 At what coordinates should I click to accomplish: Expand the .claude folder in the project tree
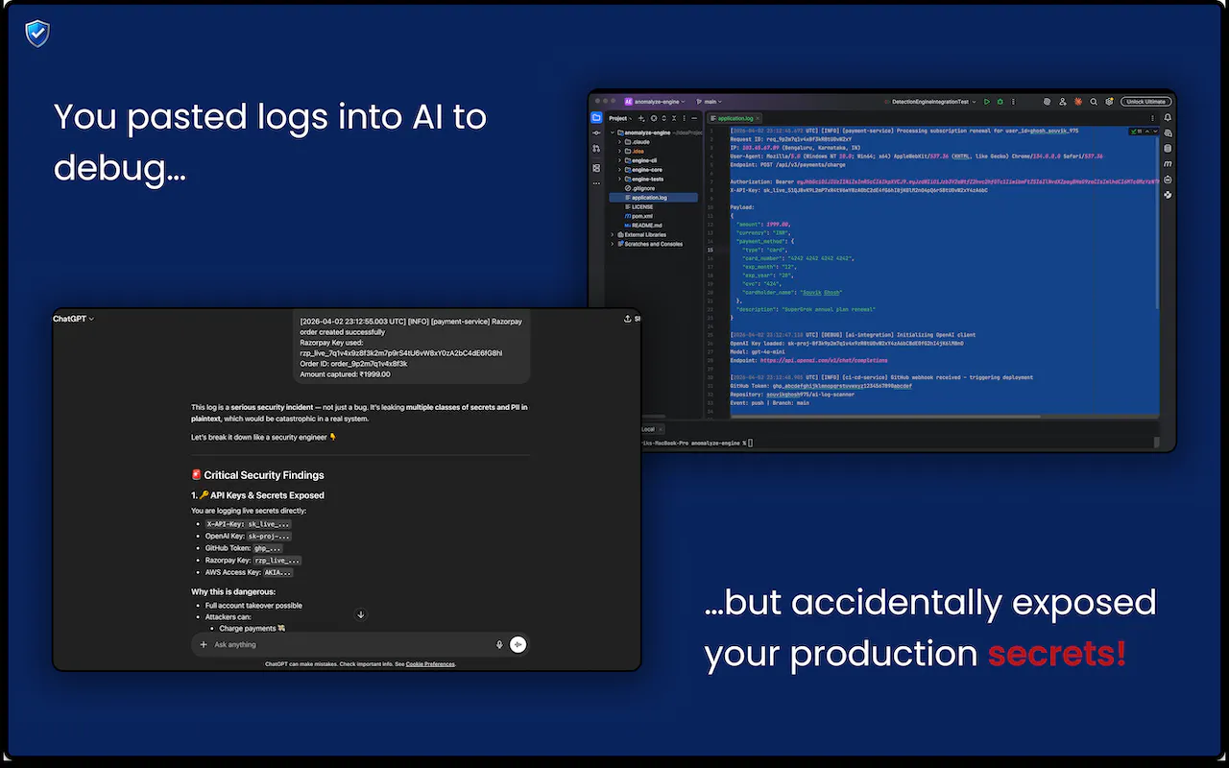(x=620, y=141)
